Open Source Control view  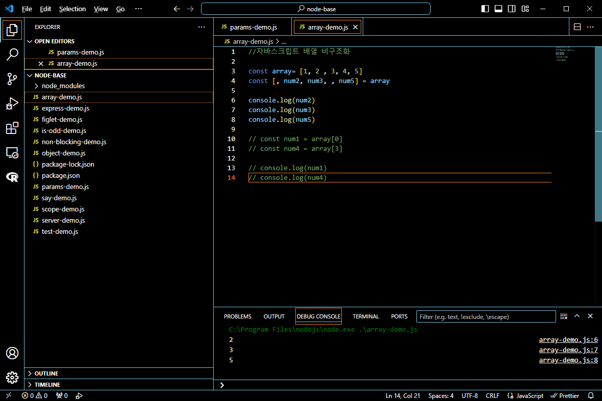point(12,79)
